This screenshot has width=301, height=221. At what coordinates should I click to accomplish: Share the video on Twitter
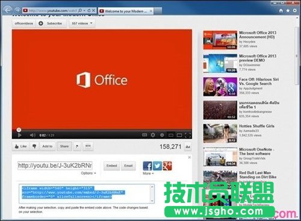click(x=157, y=166)
